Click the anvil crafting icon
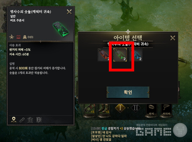Viewport: 192px width, 142px height. 12,37
